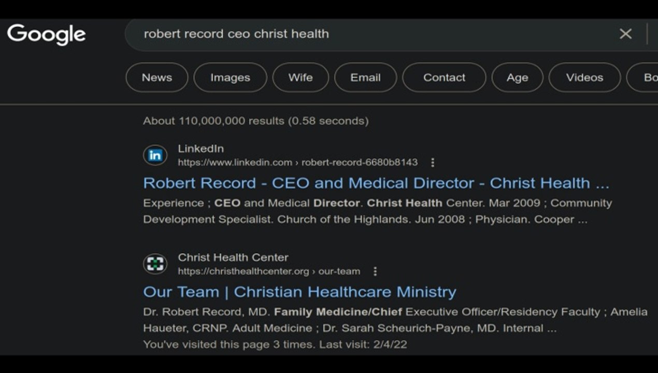This screenshot has width=658, height=373.
Task: Open Robert Record CEO and Medical Director link
Action: tap(376, 183)
